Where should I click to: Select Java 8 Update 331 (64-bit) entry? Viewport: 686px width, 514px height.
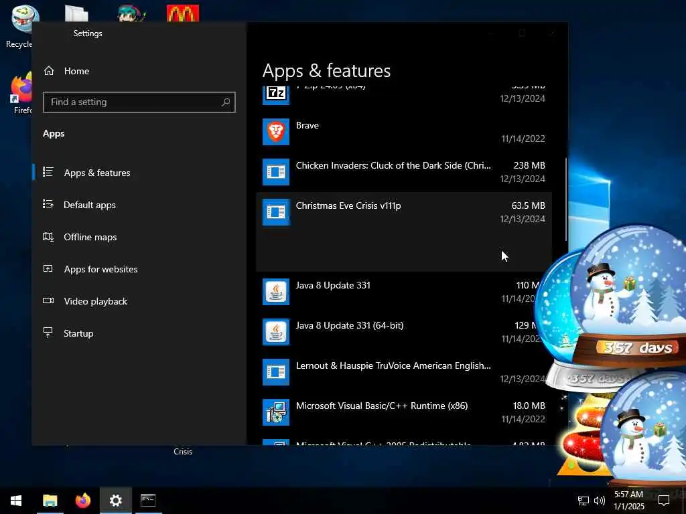coord(397,332)
